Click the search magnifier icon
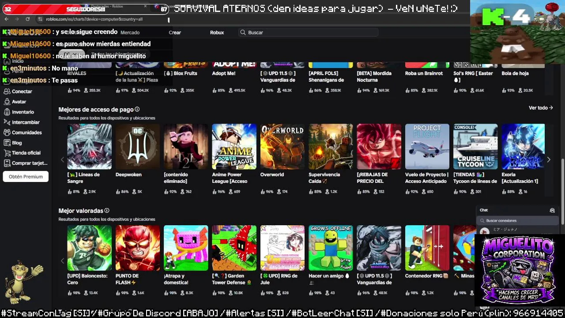 pyautogui.click(x=243, y=32)
